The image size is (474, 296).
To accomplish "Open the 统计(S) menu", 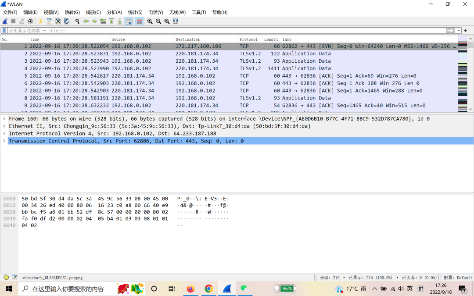I will pyautogui.click(x=135, y=12).
